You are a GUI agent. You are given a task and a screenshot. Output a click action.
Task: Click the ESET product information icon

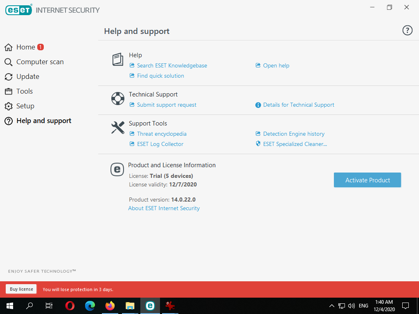pos(117,170)
